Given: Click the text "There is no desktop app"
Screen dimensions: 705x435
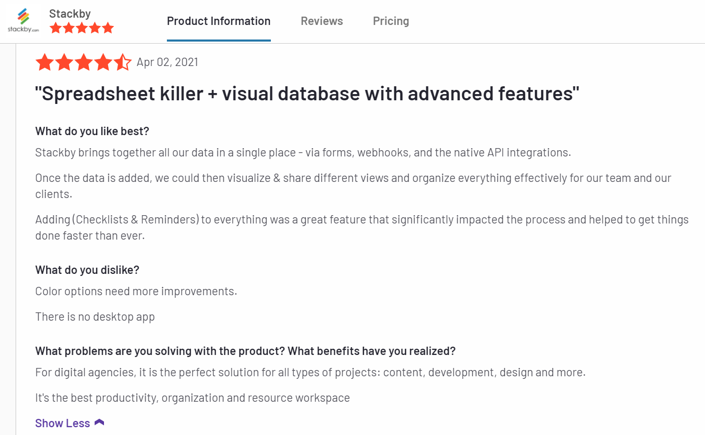Looking at the screenshot, I should (95, 317).
